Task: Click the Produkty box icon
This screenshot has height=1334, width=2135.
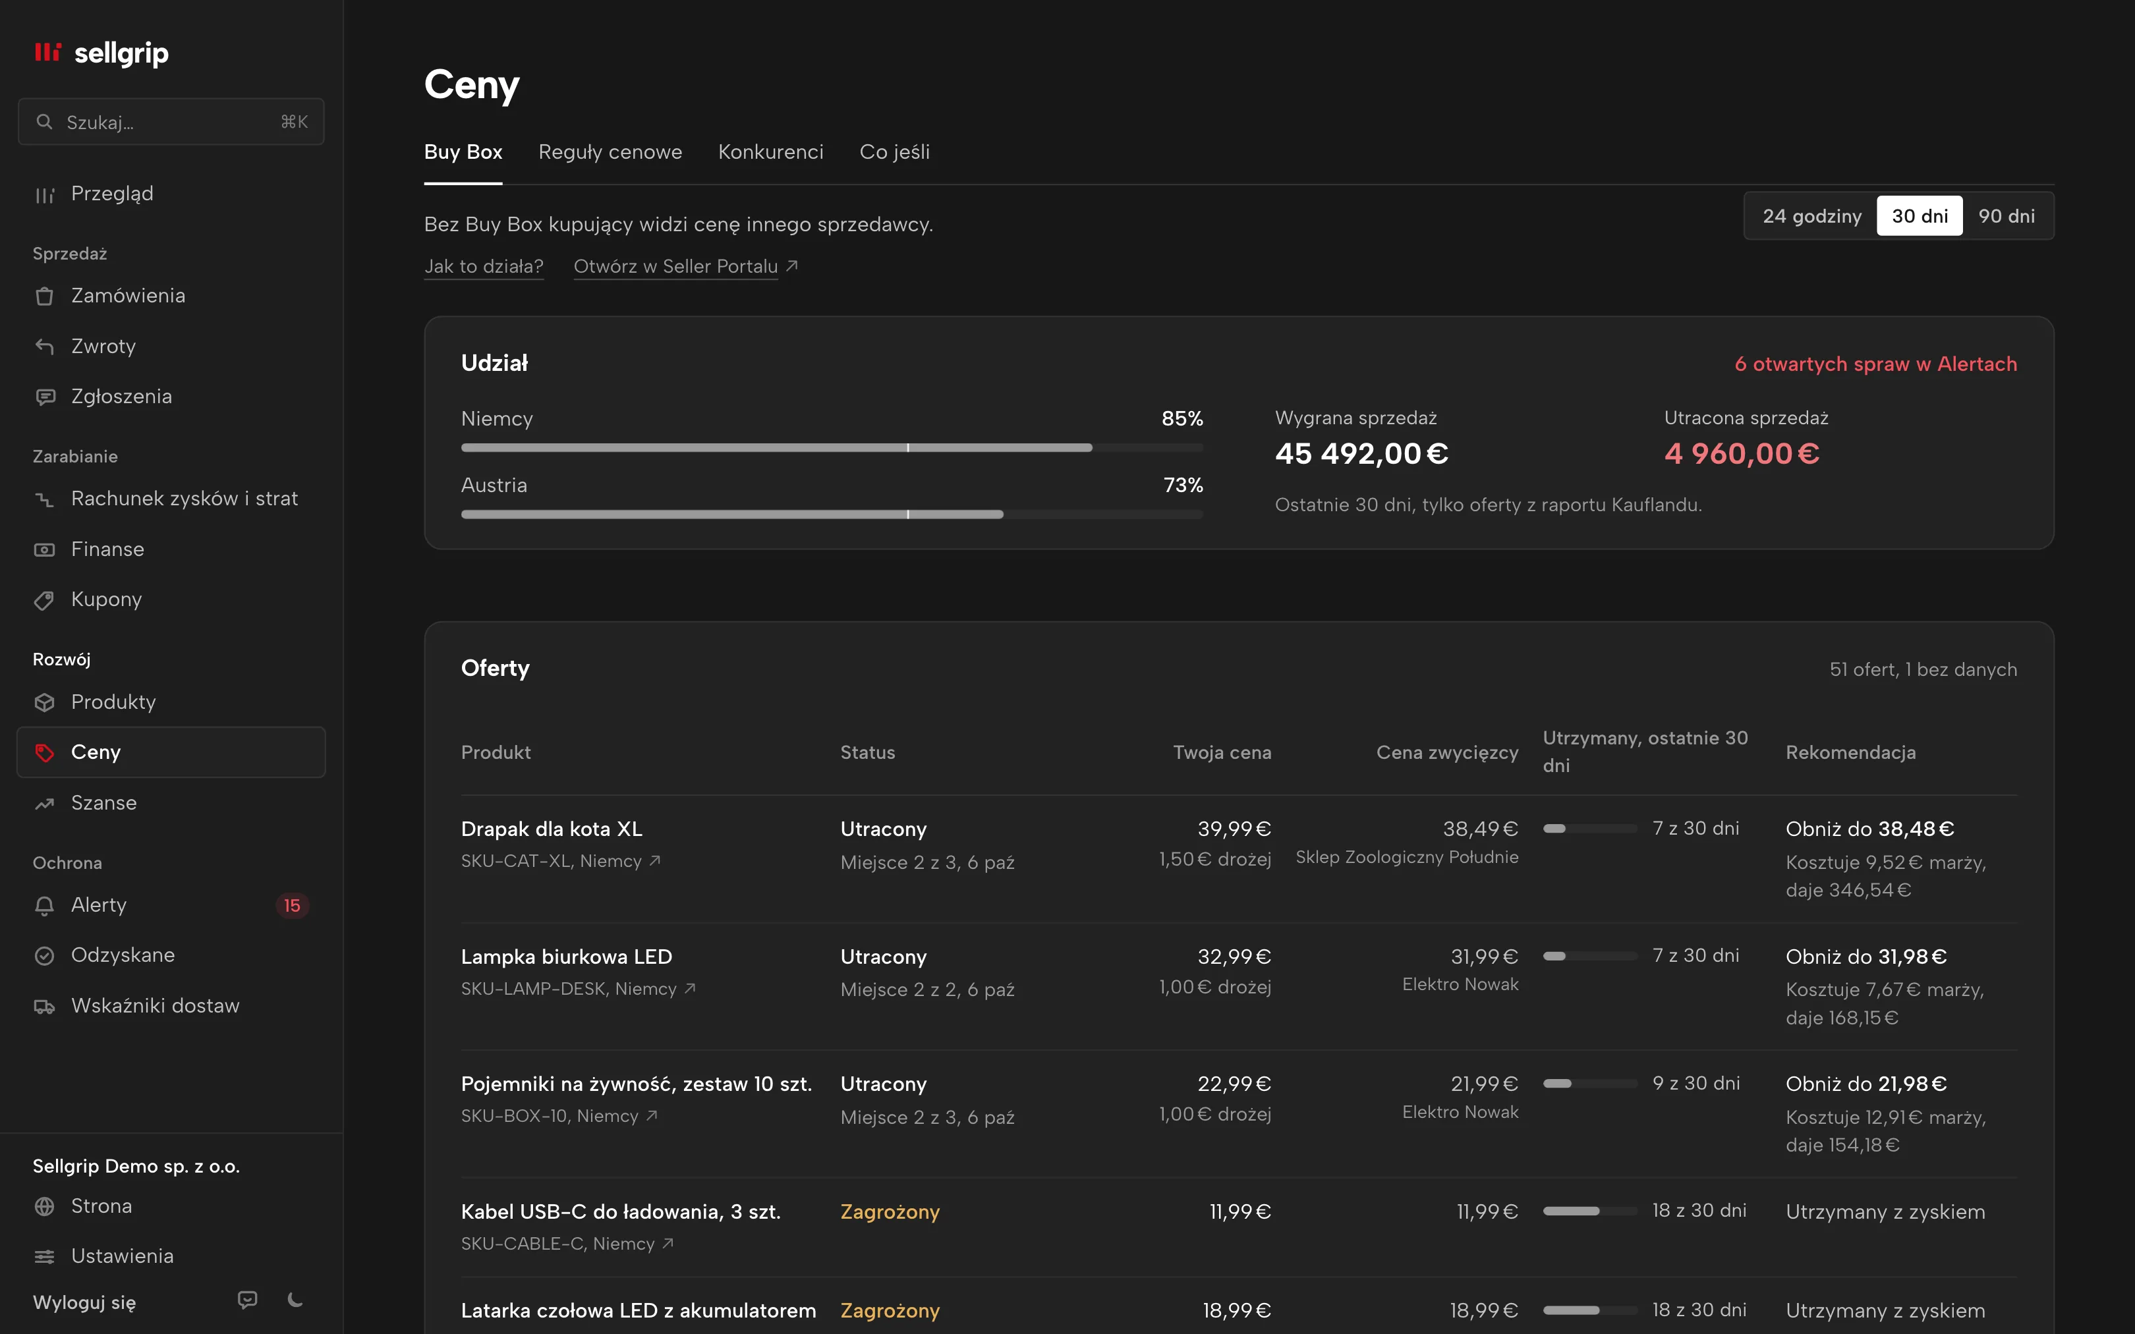Action: tap(44, 702)
